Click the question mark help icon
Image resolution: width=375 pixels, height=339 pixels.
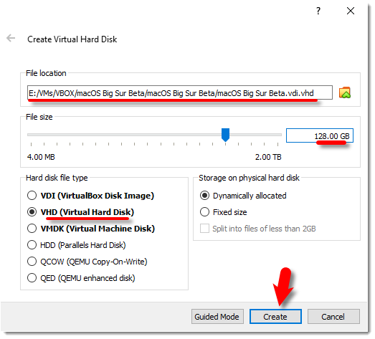pos(318,11)
